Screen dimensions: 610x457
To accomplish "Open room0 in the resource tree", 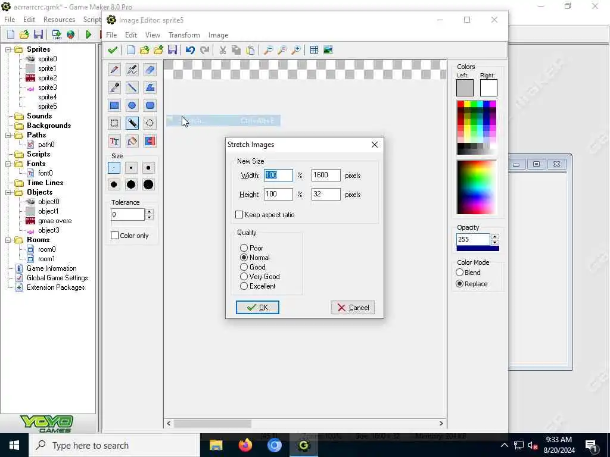I will coord(46,249).
